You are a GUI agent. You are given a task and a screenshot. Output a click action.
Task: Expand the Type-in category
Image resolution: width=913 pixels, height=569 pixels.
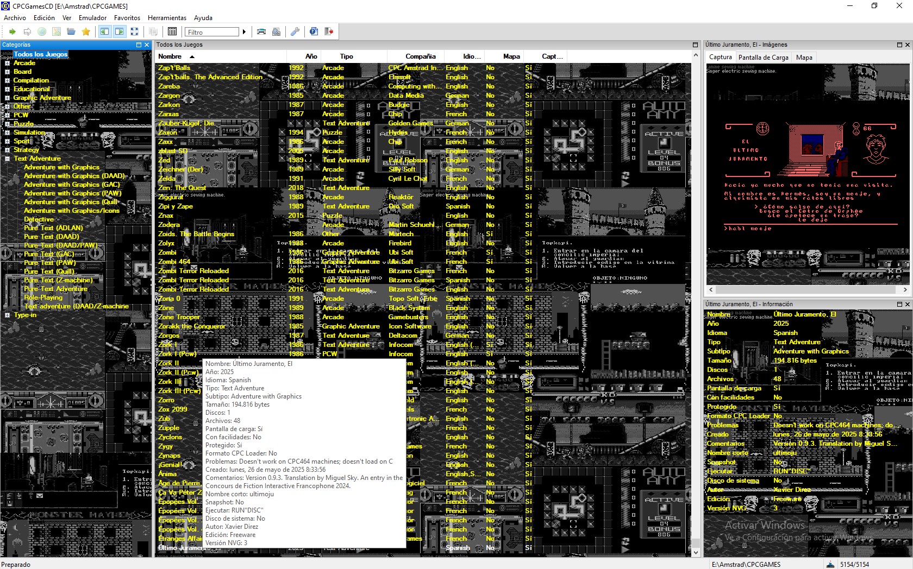coord(7,315)
